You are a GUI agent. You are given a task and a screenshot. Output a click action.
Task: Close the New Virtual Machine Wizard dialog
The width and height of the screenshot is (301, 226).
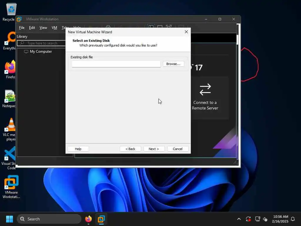pos(186,32)
